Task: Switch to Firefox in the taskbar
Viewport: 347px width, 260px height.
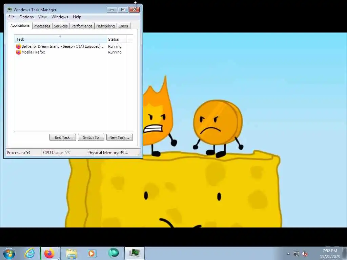Action: [49, 253]
